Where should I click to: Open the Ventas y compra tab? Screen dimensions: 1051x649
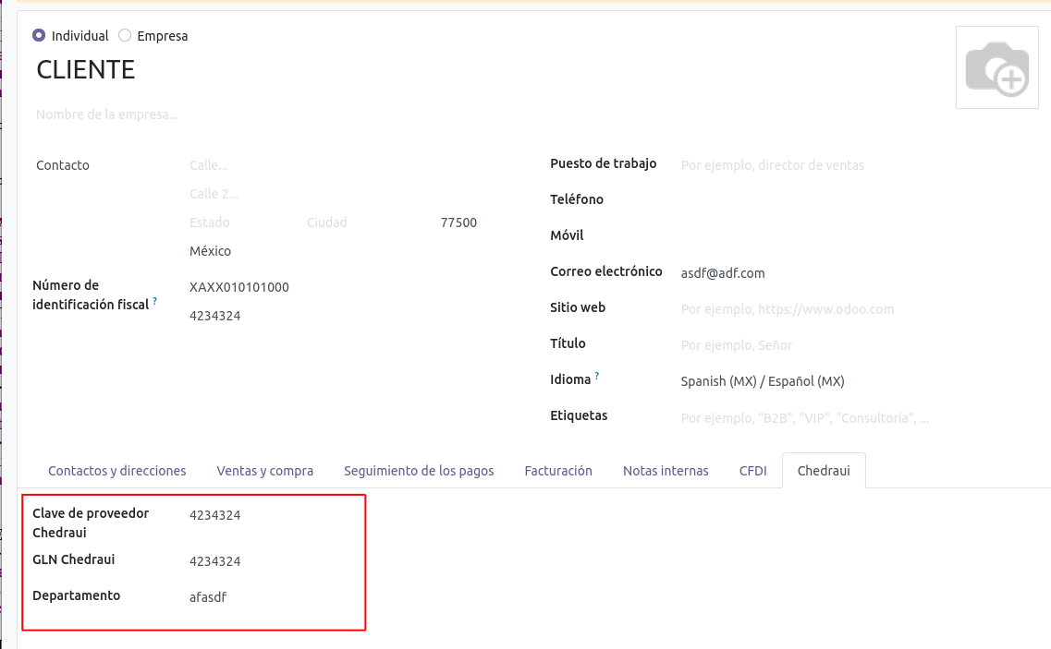265,471
